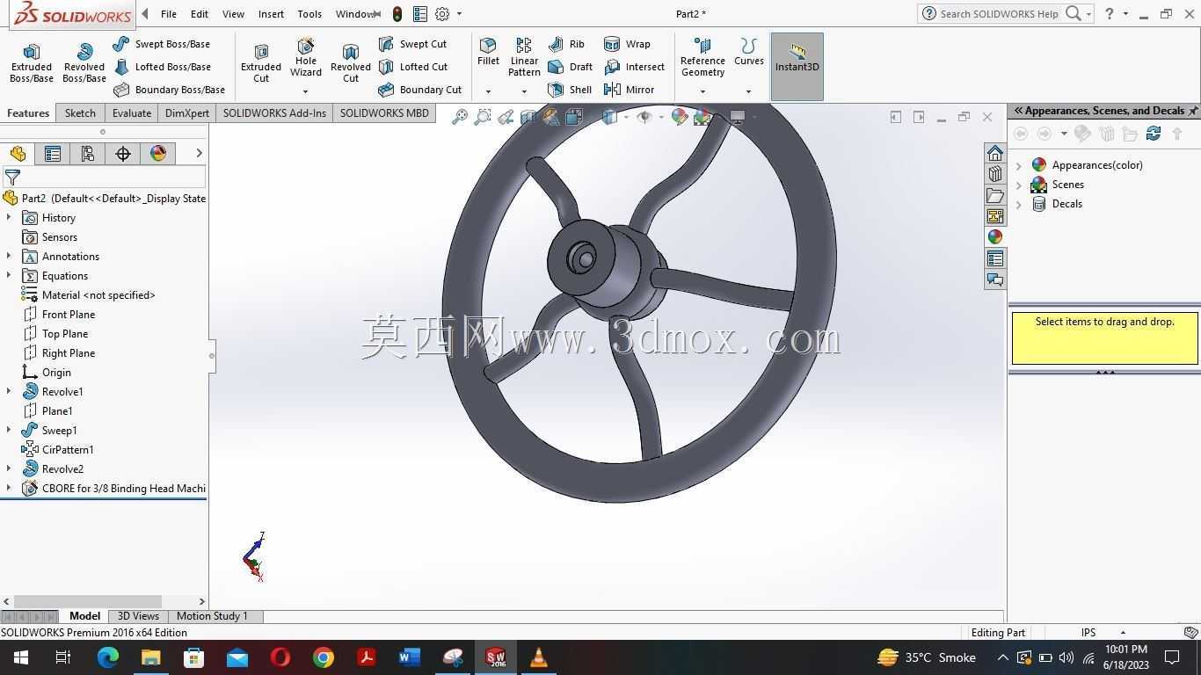Open VLC media player from taskbar

click(x=539, y=657)
